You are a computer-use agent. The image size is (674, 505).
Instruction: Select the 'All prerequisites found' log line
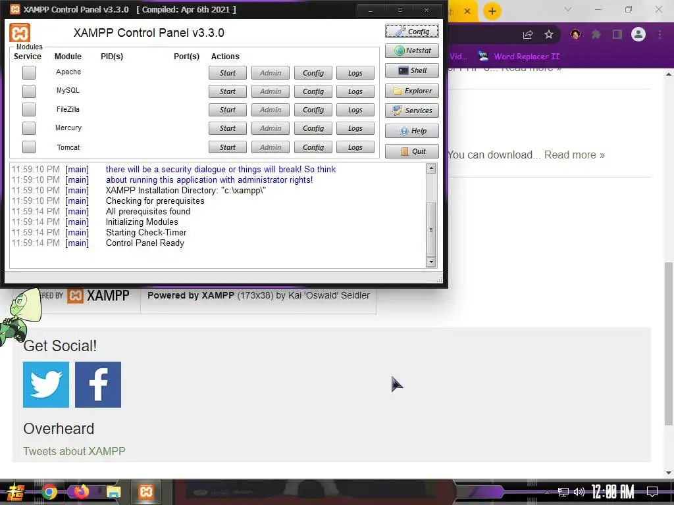[x=148, y=211]
